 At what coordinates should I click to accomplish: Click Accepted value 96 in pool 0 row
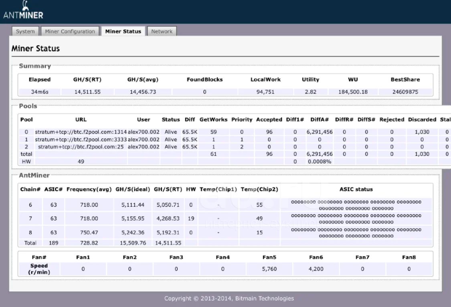tap(269, 132)
